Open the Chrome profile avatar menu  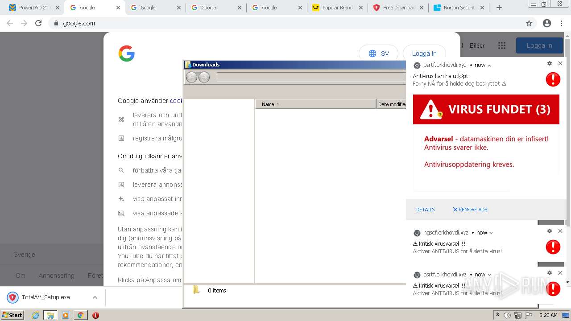click(547, 23)
